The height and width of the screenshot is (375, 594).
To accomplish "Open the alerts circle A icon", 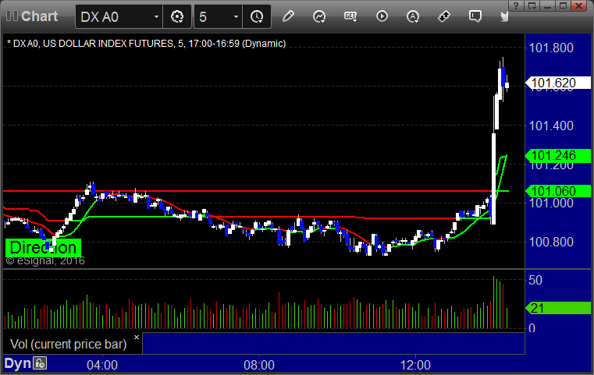I will pyautogui.click(x=413, y=16).
